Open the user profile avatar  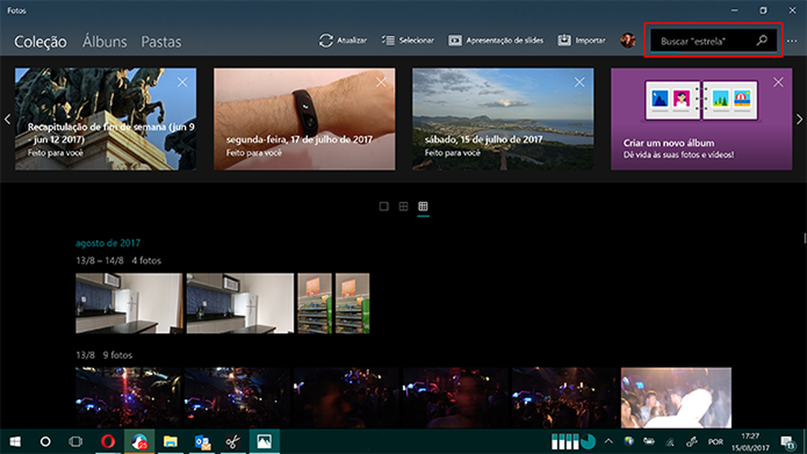628,40
